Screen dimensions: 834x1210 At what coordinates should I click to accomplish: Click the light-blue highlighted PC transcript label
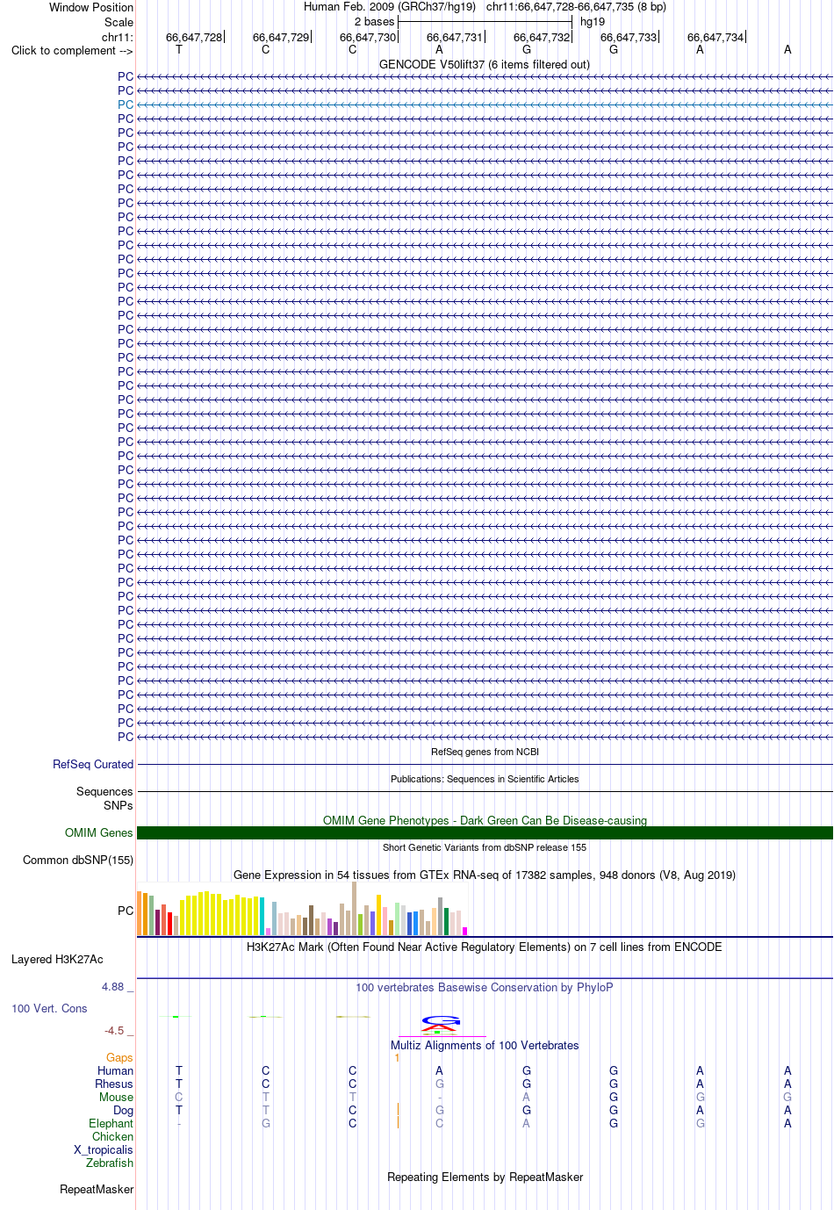click(126, 104)
